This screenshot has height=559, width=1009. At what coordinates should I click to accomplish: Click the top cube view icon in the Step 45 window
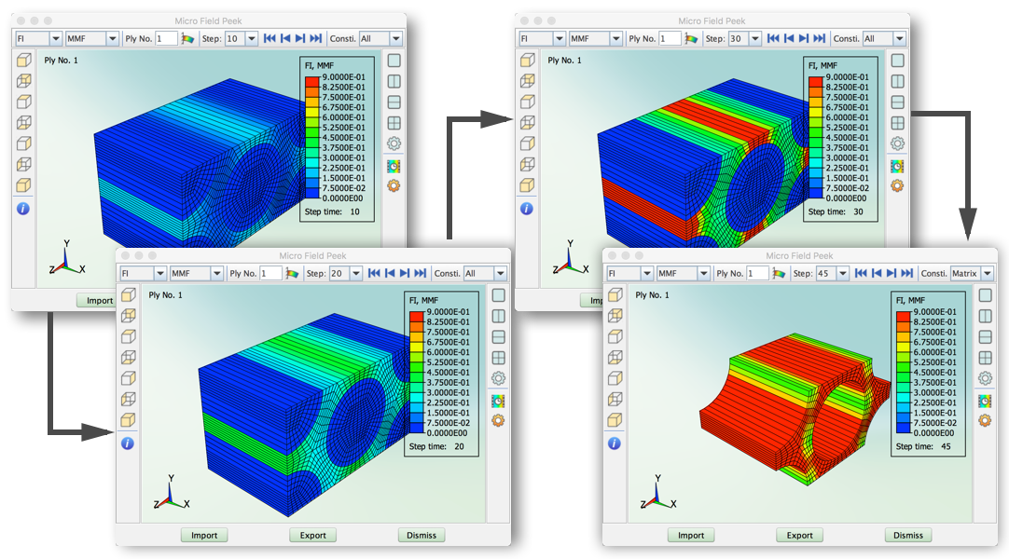615,295
